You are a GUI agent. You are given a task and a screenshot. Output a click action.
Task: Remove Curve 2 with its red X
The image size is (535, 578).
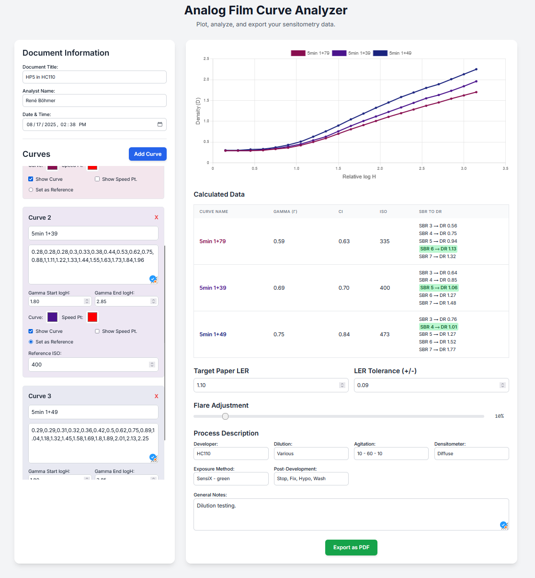[x=156, y=218]
